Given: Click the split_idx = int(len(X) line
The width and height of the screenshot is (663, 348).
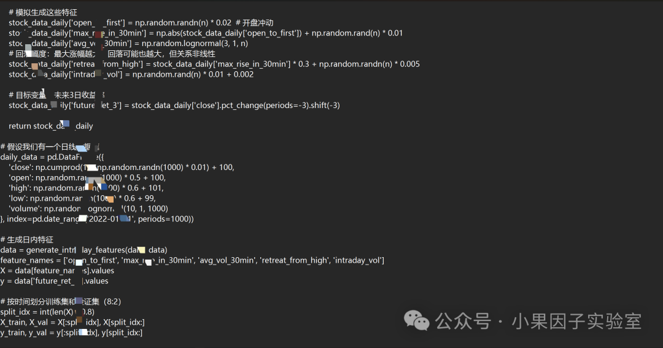Looking at the screenshot, I should coord(47,312).
